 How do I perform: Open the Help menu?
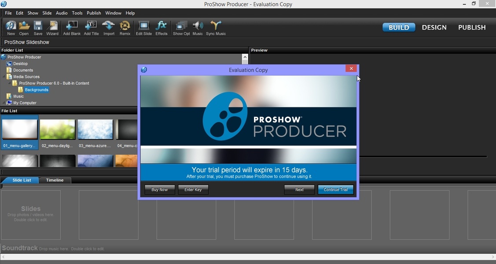click(x=130, y=13)
